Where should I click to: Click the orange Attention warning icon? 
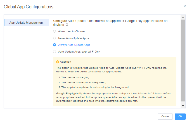pos(58,62)
